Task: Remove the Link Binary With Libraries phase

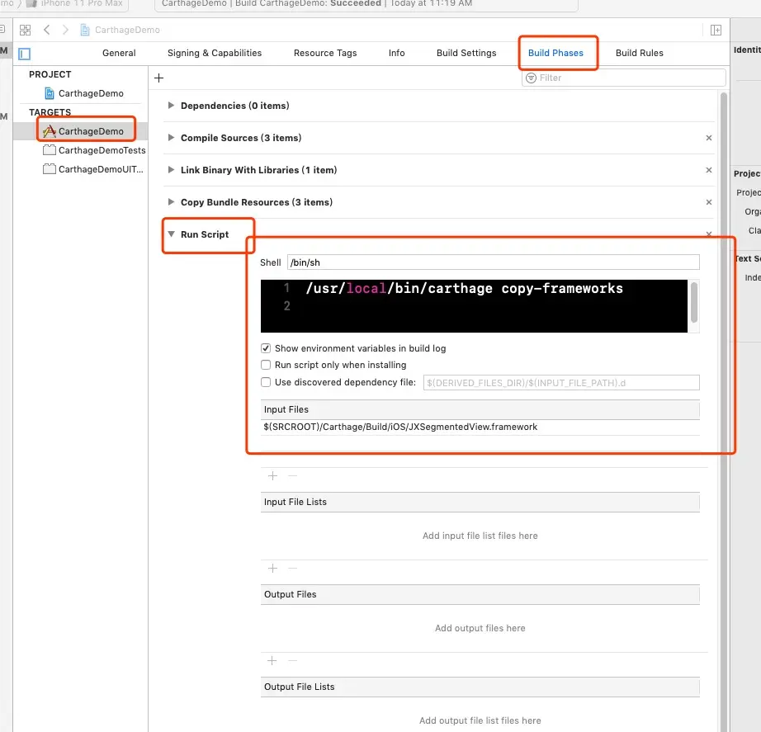Action: (708, 170)
